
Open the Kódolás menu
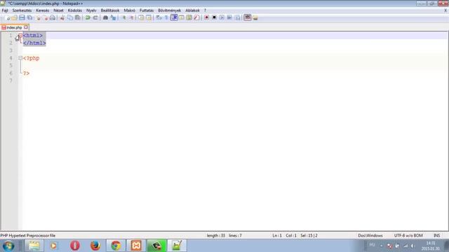click(75, 10)
